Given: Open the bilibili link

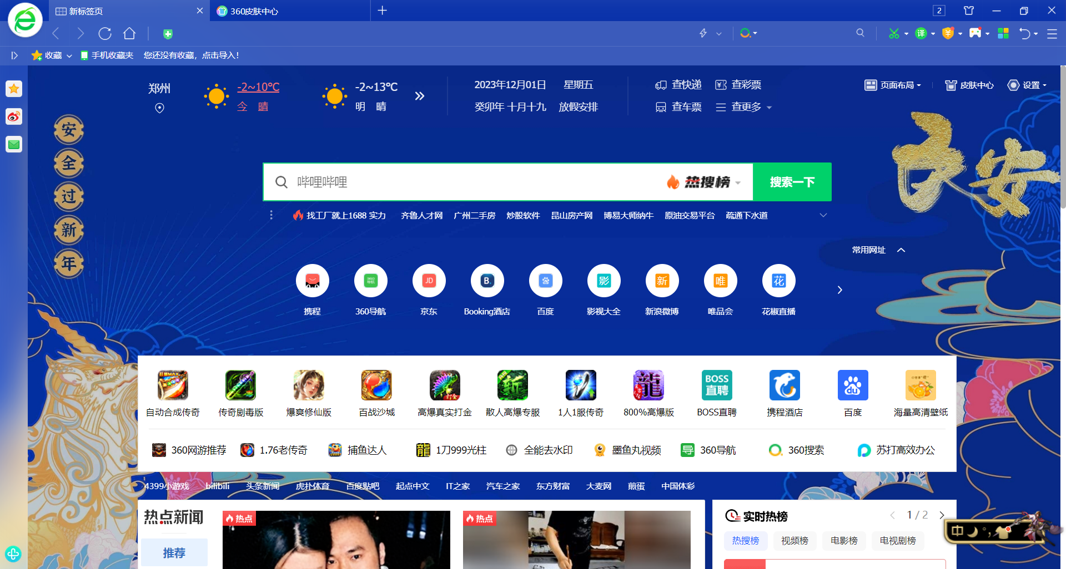Looking at the screenshot, I should tap(217, 486).
